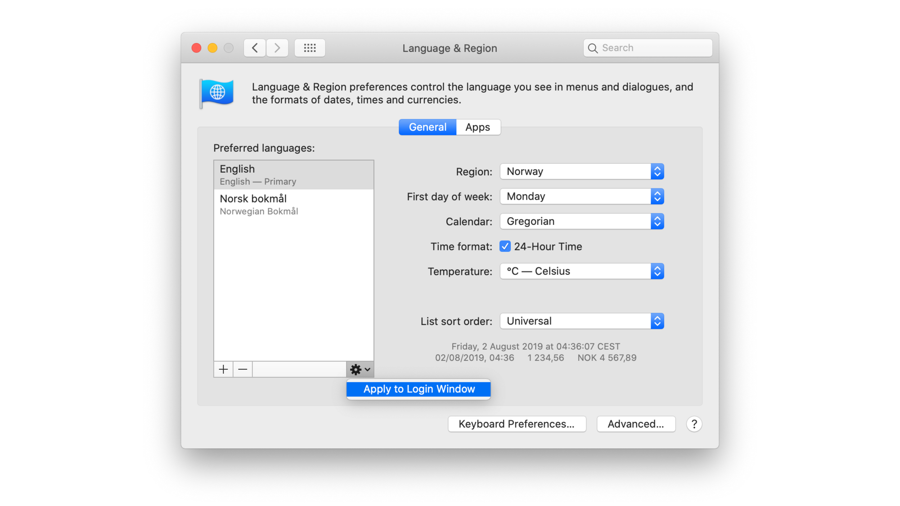This screenshot has width=900, height=506.
Task: Select the General tab
Action: tap(428, 127)
